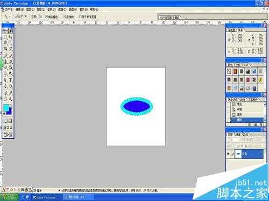Viewport: 269px width, 201px height.
Task: Select the Magic Wand tool in toolbox
Action: (10, 43)
